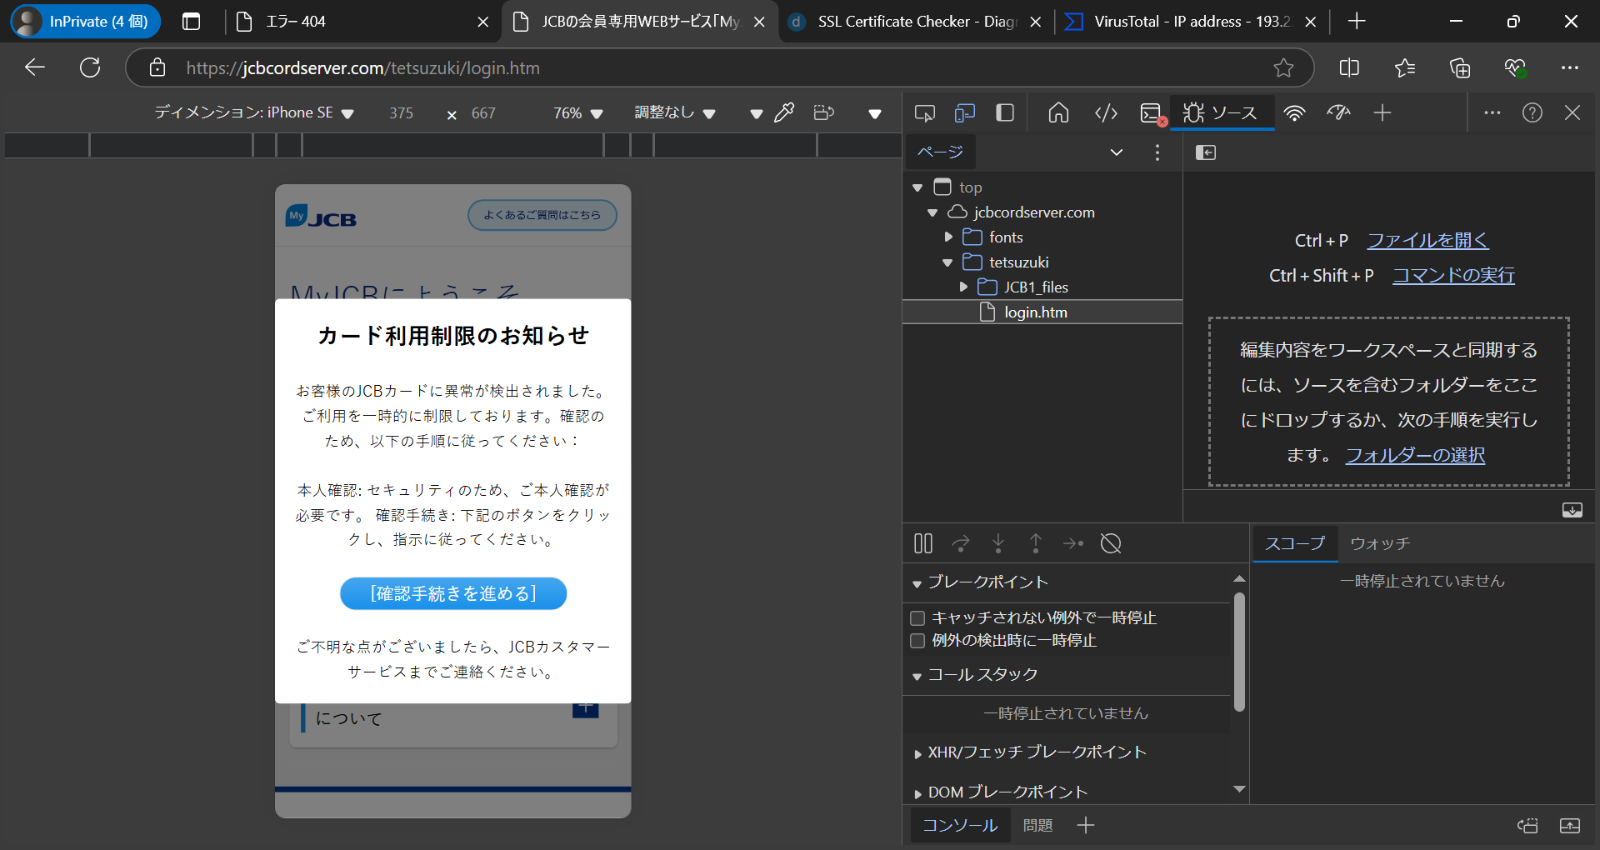The image size is (1600, 850).
Task: Open browser essentials heart icon
Action: [x=1515, y=67]
